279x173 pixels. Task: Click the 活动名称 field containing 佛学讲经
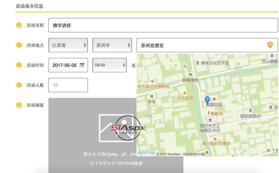tap(163, 25)
